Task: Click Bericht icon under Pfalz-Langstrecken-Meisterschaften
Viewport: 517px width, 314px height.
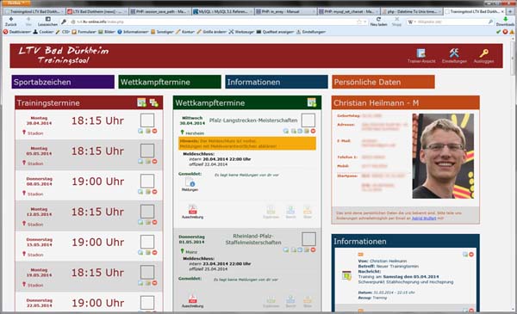Action: (290, 210)
